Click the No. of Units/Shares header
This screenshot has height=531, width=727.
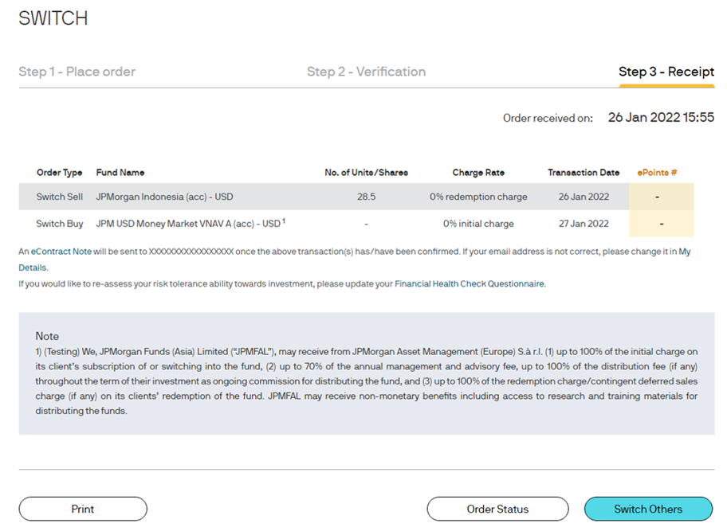click(366, 173)
